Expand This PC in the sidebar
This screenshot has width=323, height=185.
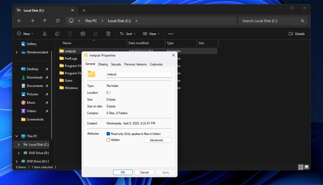point(16,136)
